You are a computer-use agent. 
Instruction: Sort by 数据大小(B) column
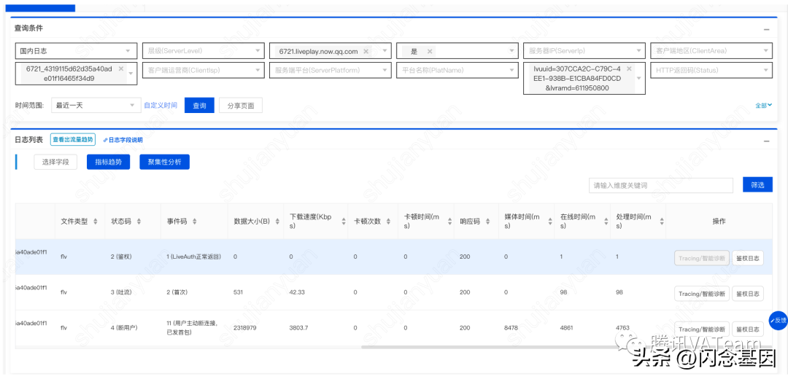pos(278,222)
